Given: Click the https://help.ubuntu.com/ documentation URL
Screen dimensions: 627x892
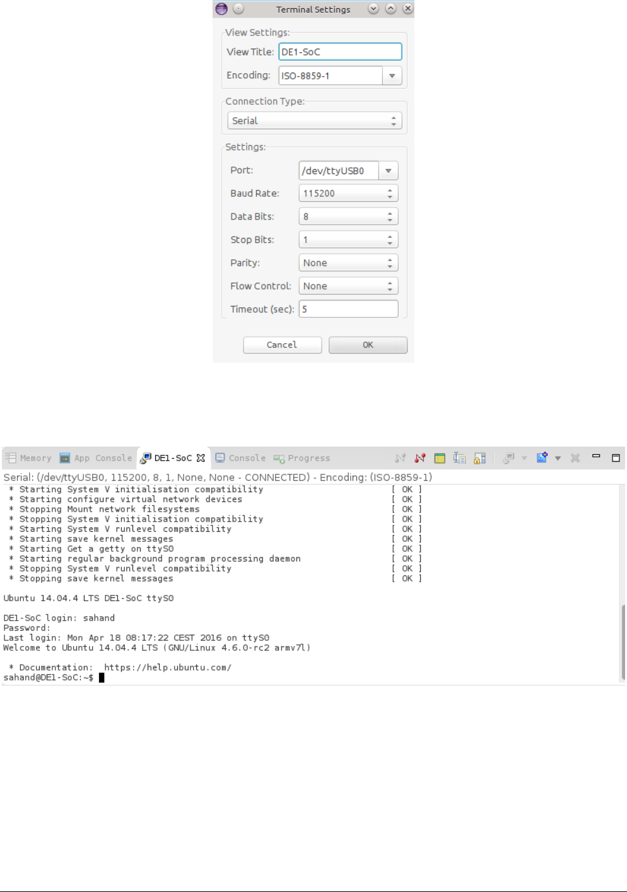Looking at the screenshot, I should pyautogui.click(x=168, y=667).
